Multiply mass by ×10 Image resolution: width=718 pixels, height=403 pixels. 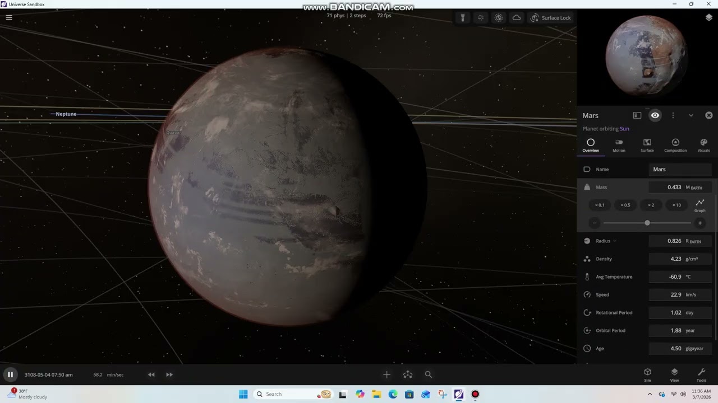pyautogui.click(x=676, y=205)
